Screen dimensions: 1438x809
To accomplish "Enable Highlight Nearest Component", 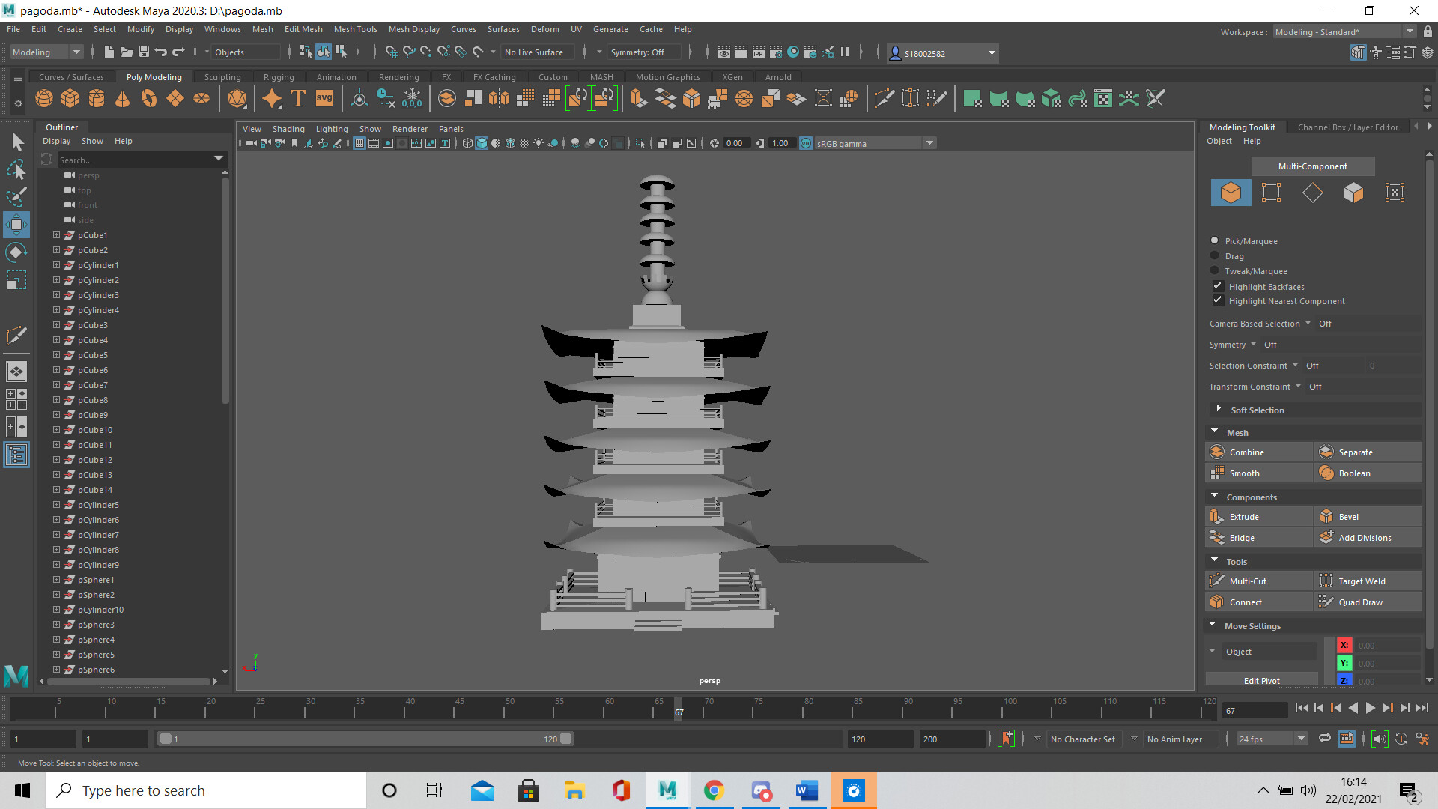I will click(x=1218, y=300).
